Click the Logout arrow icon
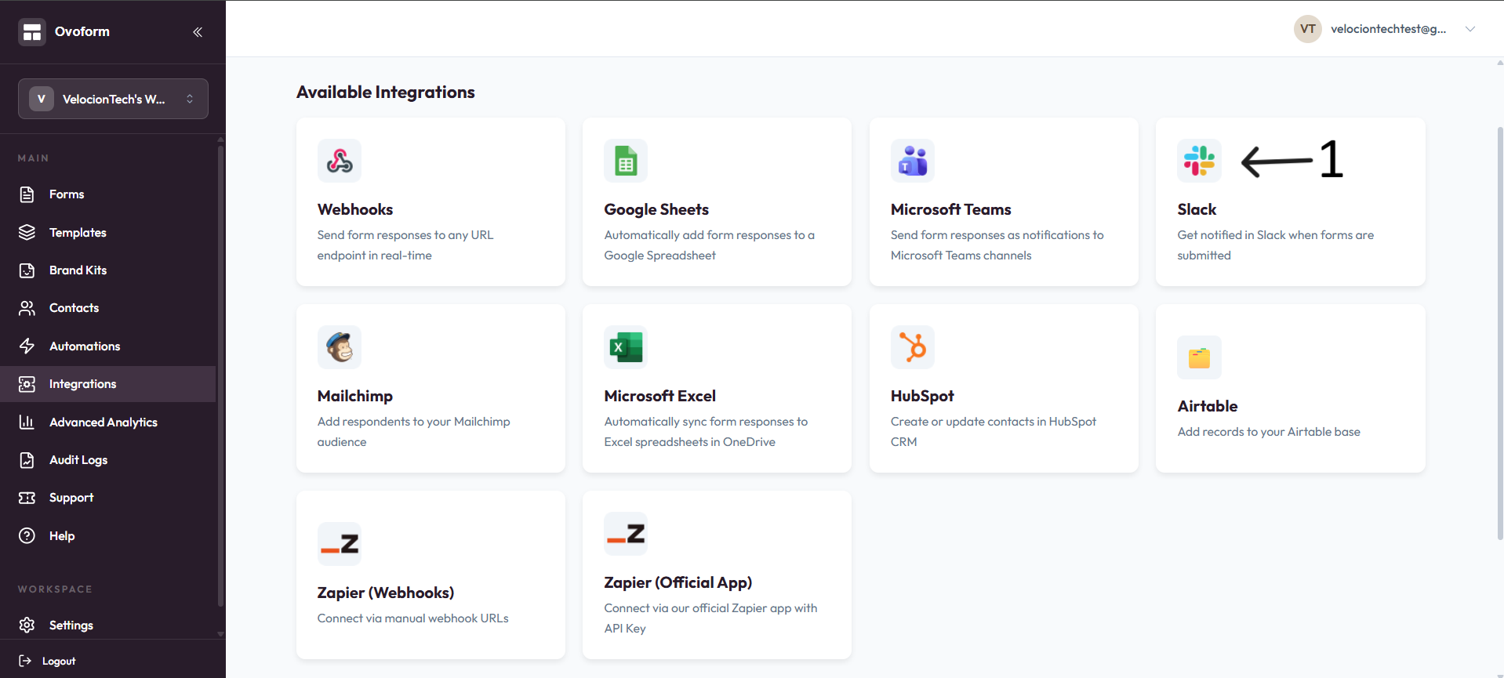The image size is (1504, 678). [25, 661]
